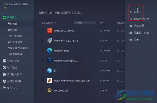Go to 工具栏 & 插件 section
Image resolution: width=157 pixels, height=103 pixels.
click(14, 74)
